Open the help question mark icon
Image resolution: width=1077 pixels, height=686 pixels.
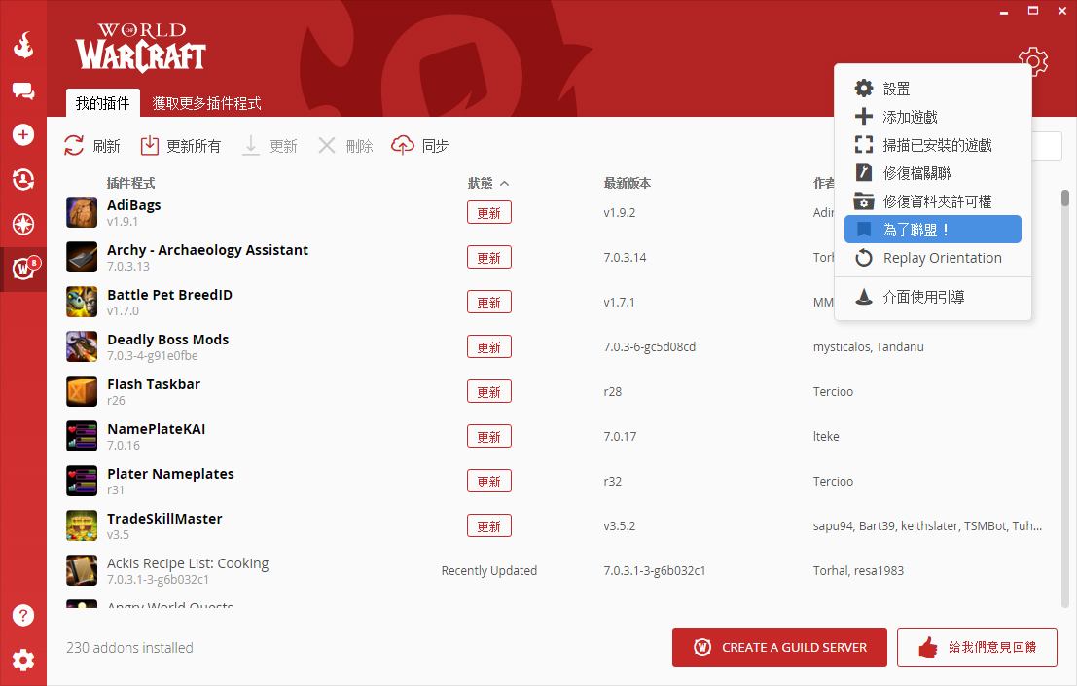tap(23, 615)
